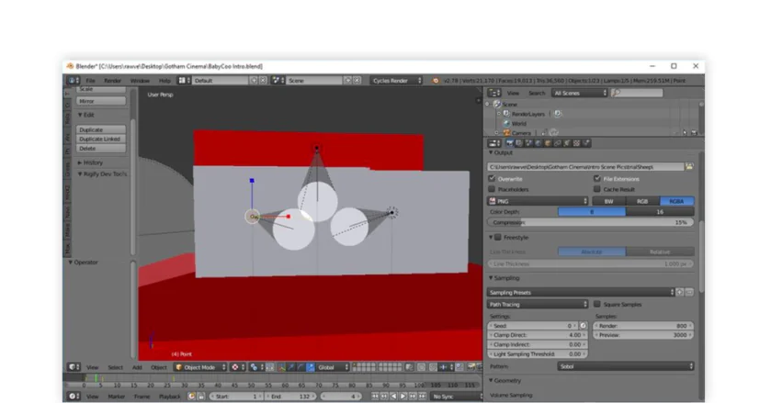Toggle the Overwrite checkbox
Screen dimensions: 771x403
(493, 178)
